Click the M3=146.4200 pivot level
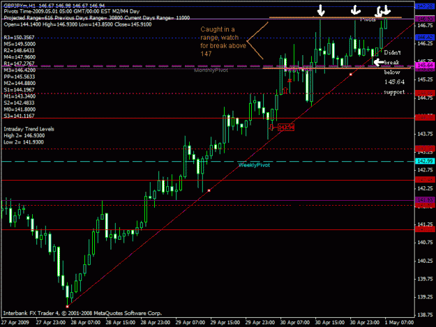 (x=20, y=70)
